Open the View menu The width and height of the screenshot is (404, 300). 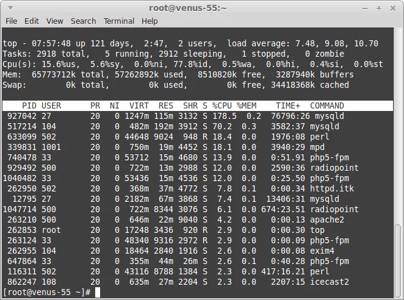coord(55,21)
